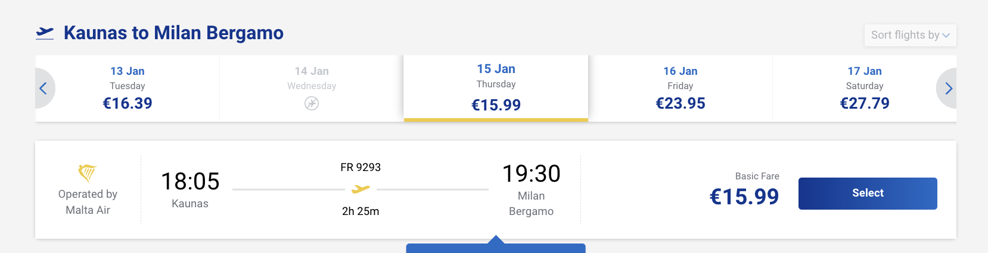Click the 18:05 departure time
The image size is (988, 253).
pos(190,181)
